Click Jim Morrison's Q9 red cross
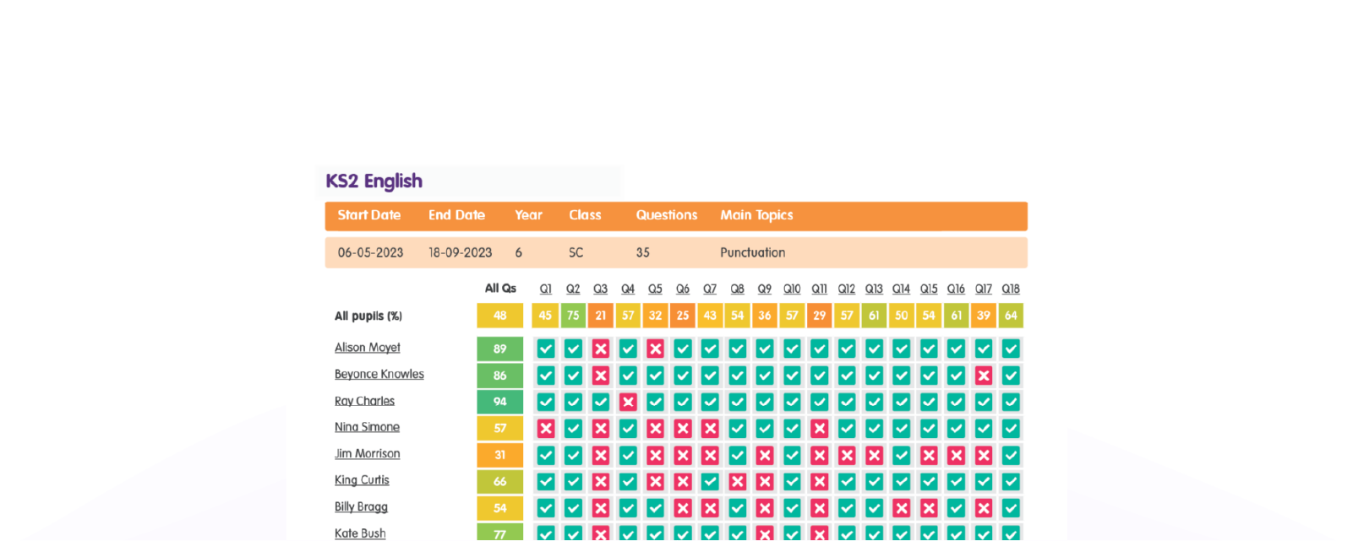Viewport: 1353px width, 541px height. (x=765, y=456)
